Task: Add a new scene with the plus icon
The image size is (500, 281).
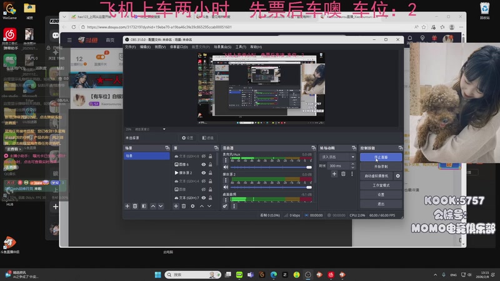Action: (127, 206)
